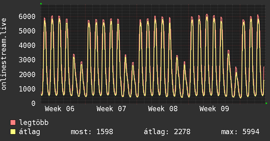Click the Week 07 axis label
This screenshot has width=270, height=141.
click(x=111, y=109)
